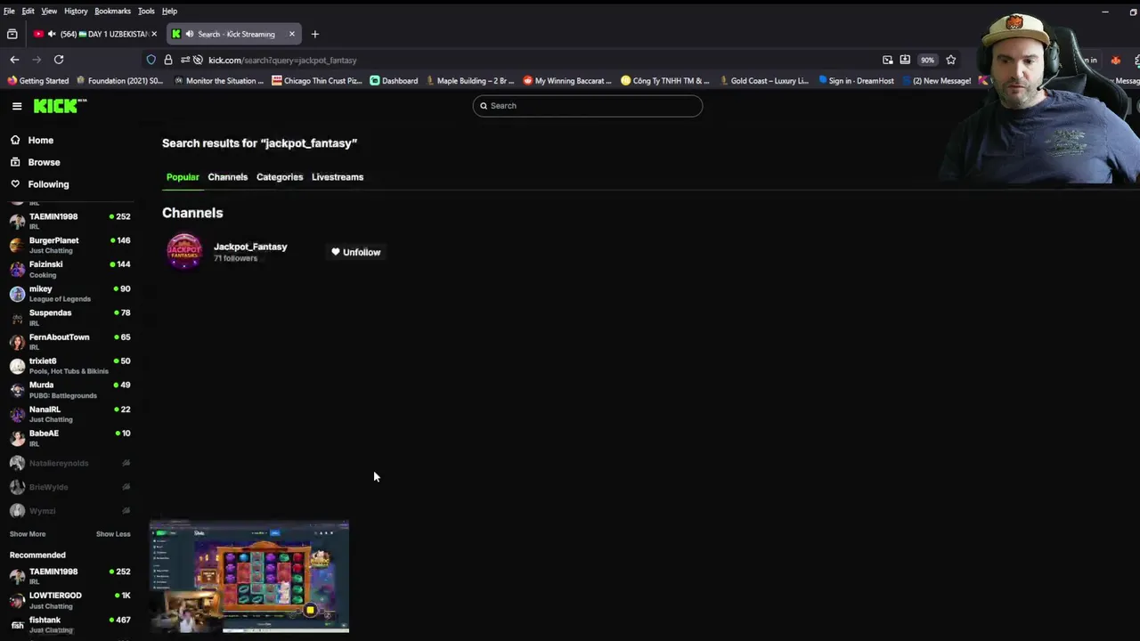Collapse following list with Show Less
Viewport: 1140px width, 641px height.
coord(113,534)
